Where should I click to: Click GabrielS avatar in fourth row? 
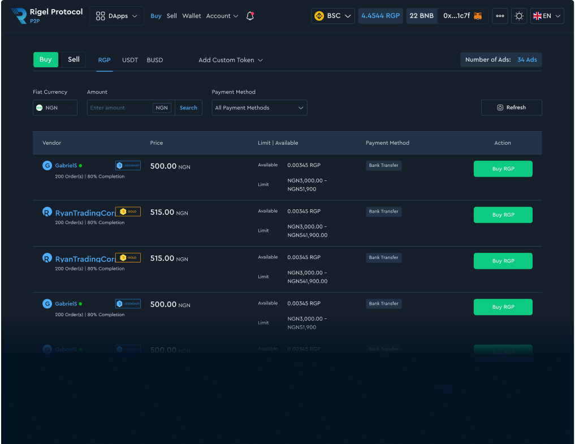coord(47,304)
